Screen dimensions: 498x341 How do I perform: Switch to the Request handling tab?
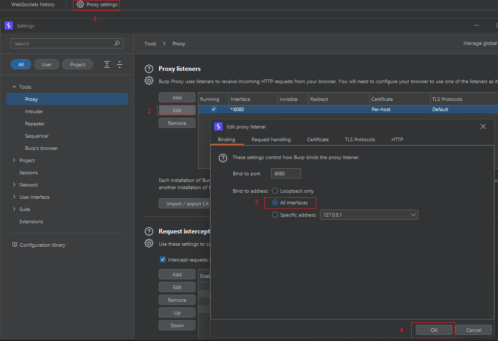271,140
